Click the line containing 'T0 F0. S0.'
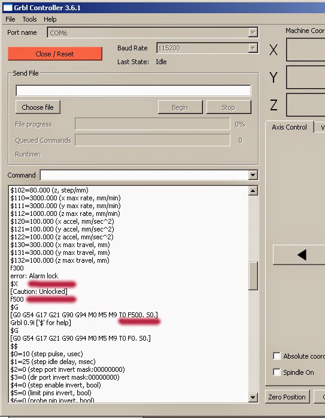Screen dimensions: 325x418 point(80,338)
